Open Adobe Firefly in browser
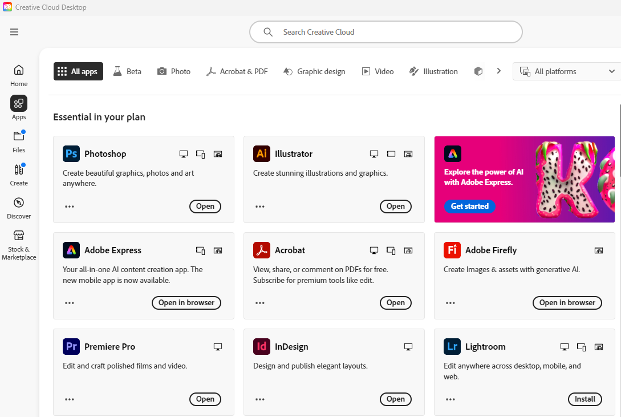The height and width of the screenshot is (417, 621). [567, 302]
